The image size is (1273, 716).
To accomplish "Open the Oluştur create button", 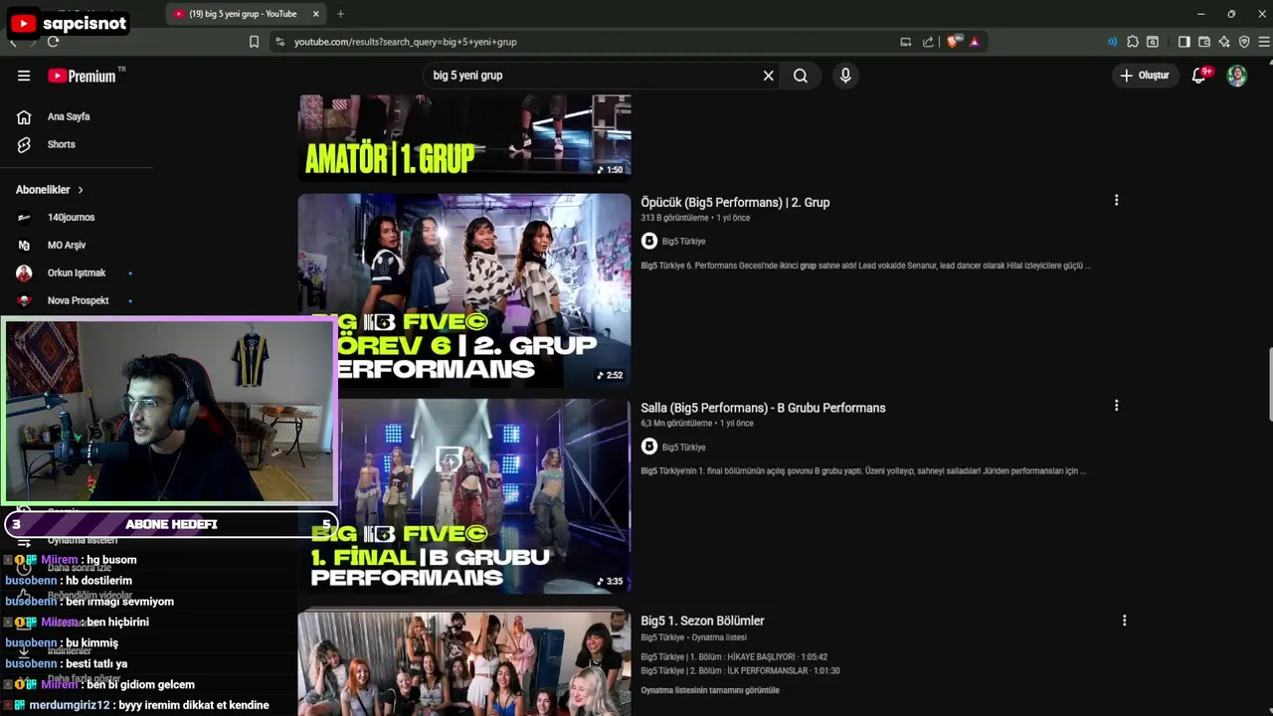I will coord(1145,76).
